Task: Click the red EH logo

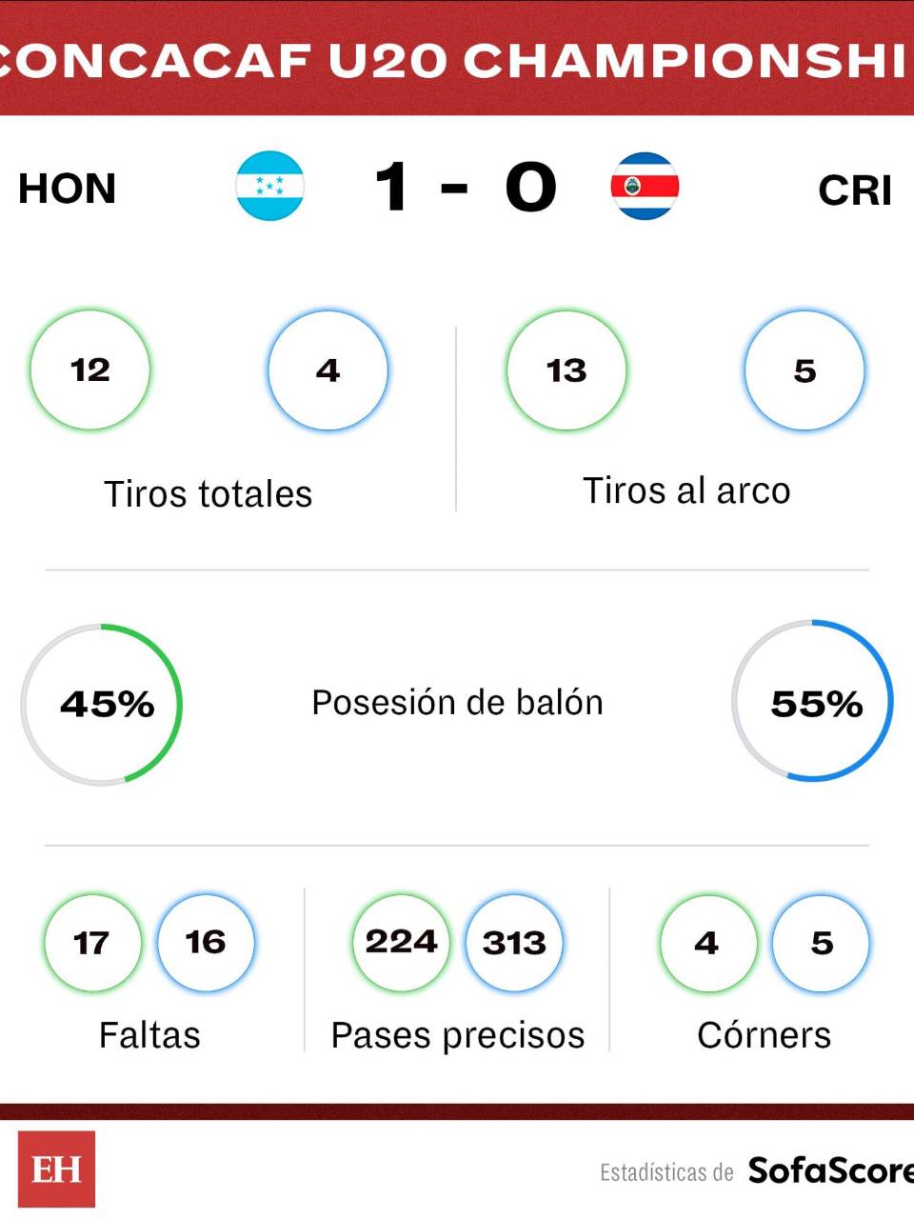Action: tap(56, 1169)
